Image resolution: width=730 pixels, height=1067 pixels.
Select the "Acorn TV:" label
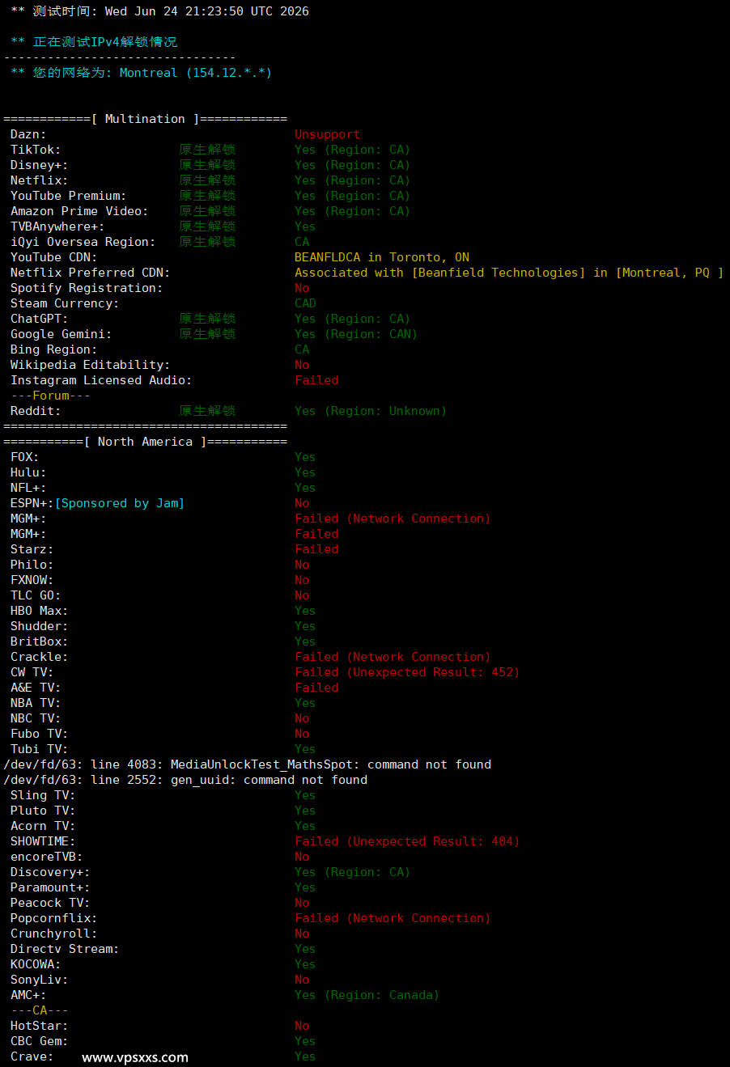[43, 826]
